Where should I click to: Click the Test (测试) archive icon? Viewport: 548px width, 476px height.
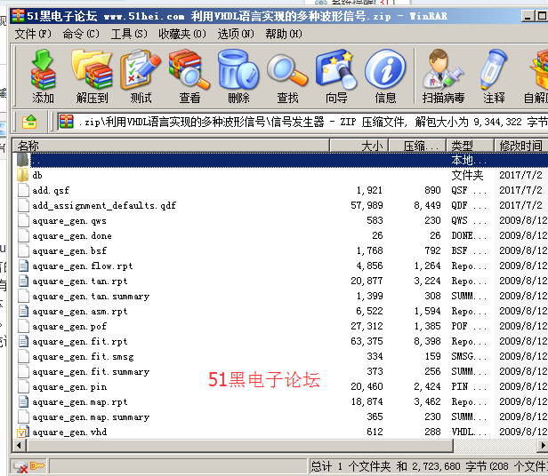click(141, 69)
